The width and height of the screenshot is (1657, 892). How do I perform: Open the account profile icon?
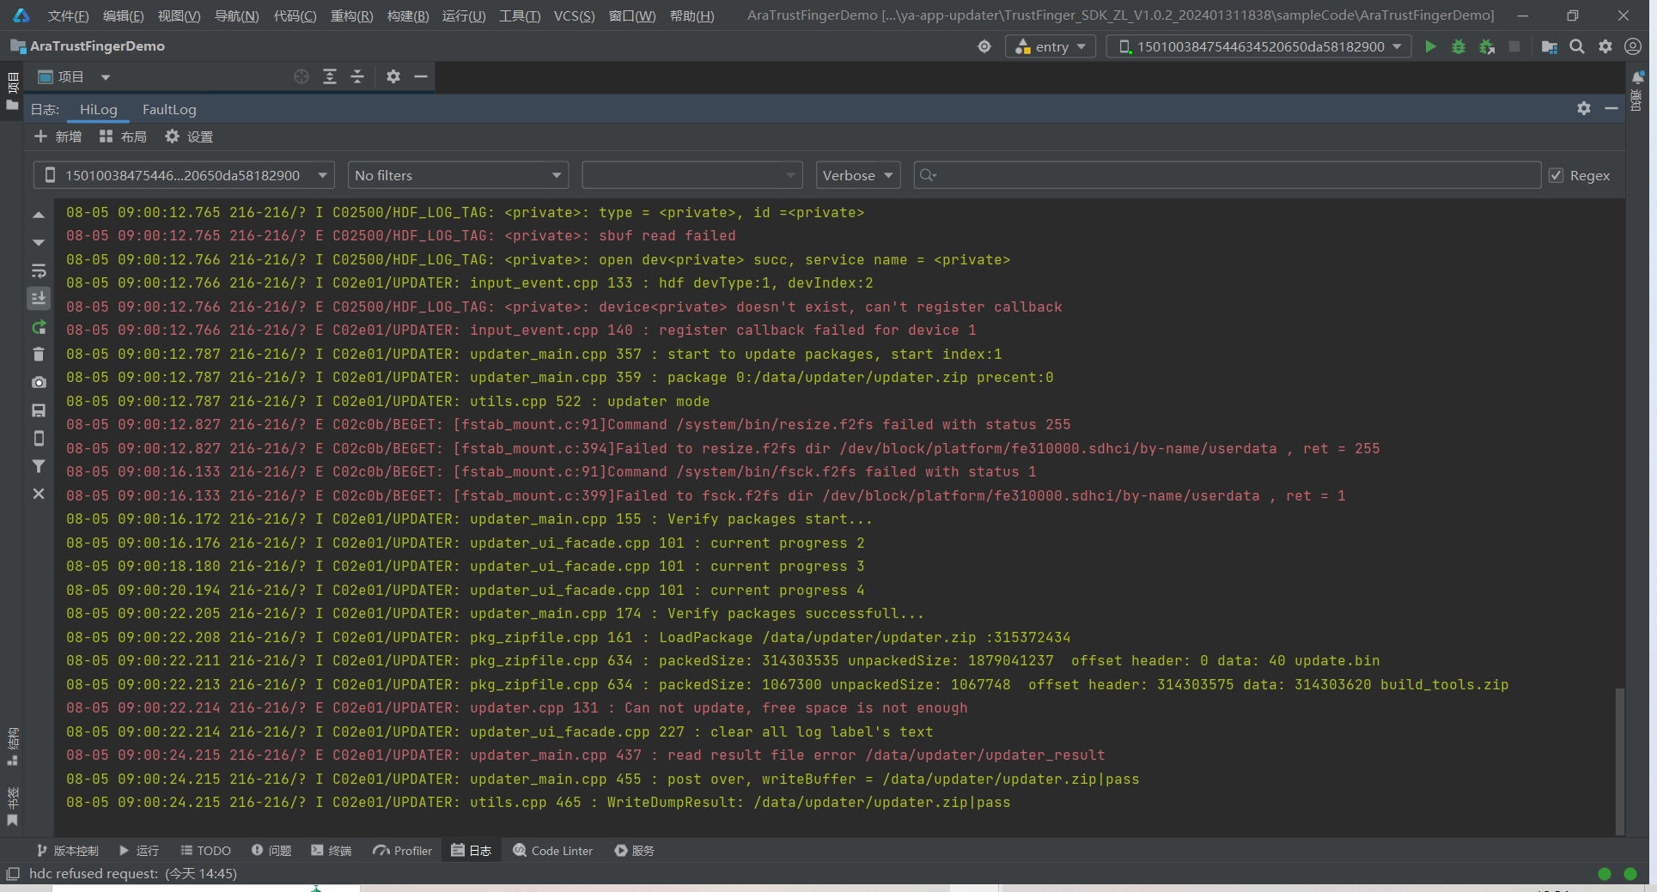(1633, 46)
